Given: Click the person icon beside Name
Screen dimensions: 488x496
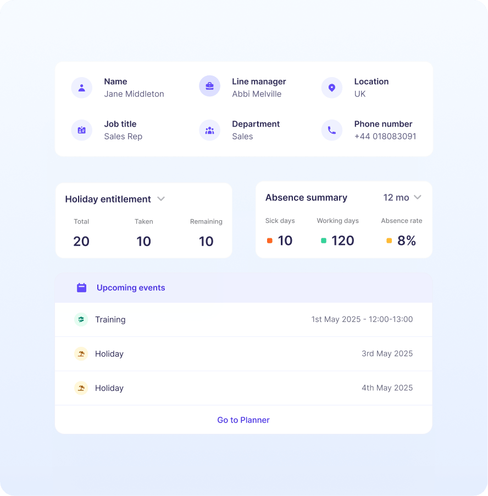Looking at the screenshot, I should coord(81,88).
